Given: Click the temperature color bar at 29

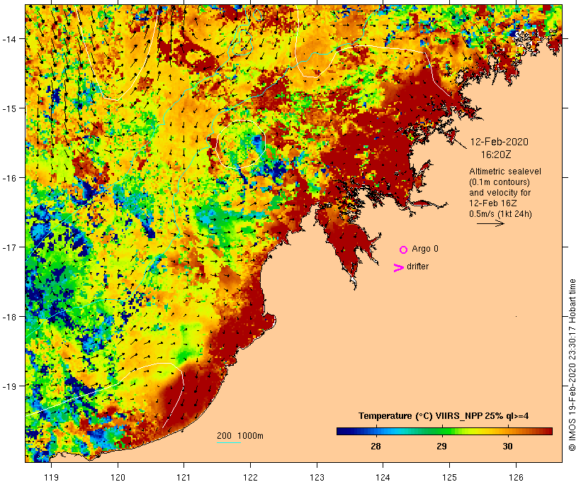Looking at the screenshot, I should 441,431.
